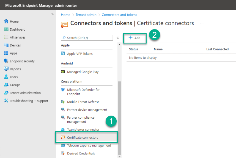Click the search magnifier icon
The image size is (236, 158).
(x=64, y=38)
